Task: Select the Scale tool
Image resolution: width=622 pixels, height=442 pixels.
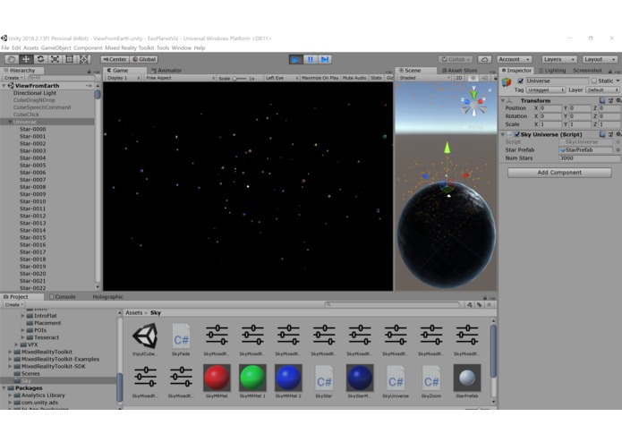Action: coord(55,59)
